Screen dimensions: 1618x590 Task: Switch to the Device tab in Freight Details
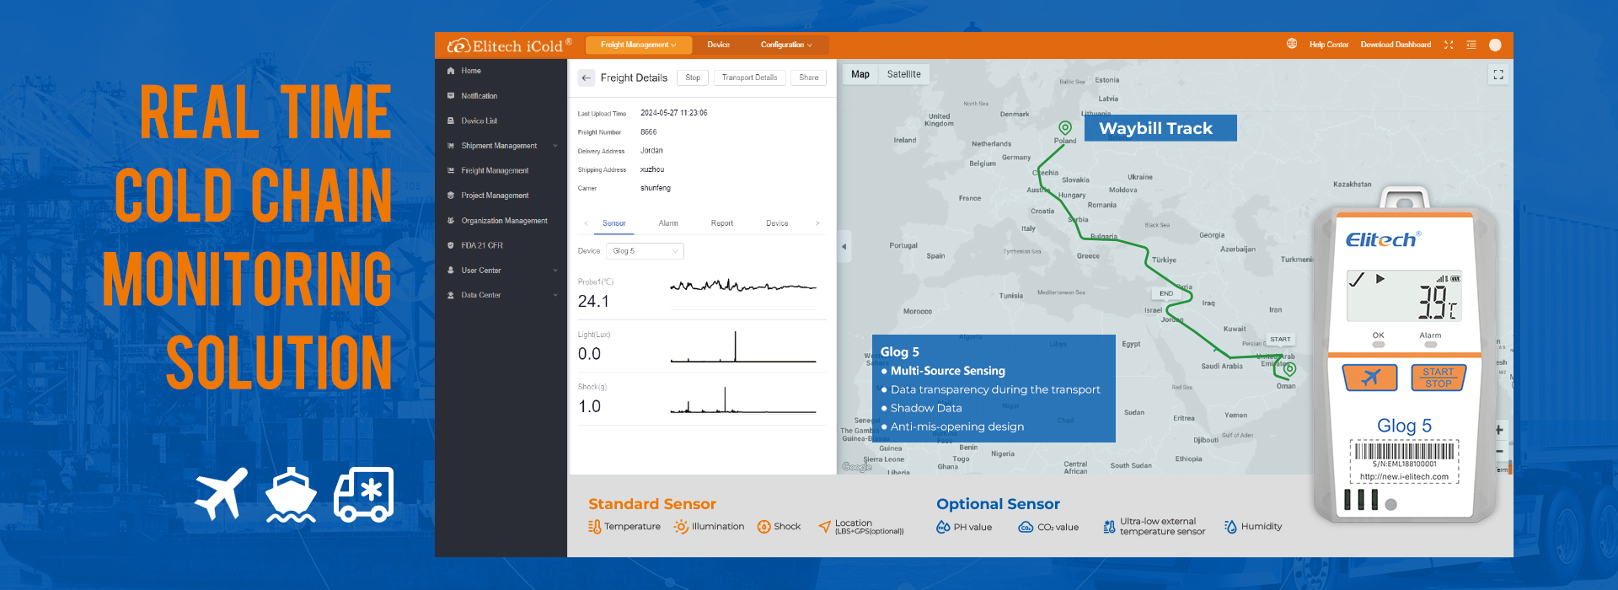[777, 223]
